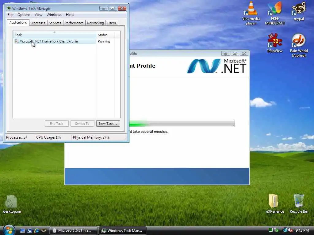Image resolution: width=314 pixels, height=235 pixels.
Task: Click the New Task... button
Action: coord(108,124)
